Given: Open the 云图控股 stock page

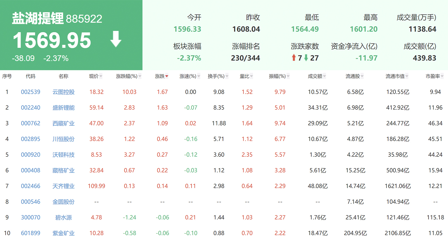Looking at the screenshot, I should (x=63, y=92).
